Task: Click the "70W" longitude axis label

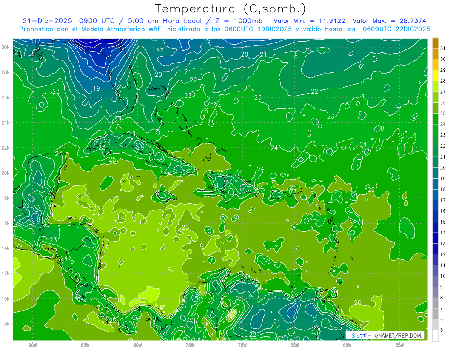Action: tap(242, 345)
